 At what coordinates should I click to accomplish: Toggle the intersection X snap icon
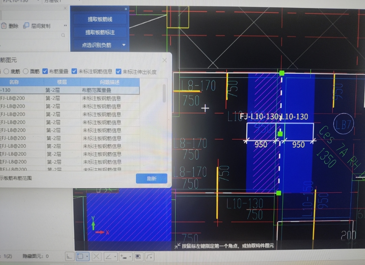click(x=96, y=257)
